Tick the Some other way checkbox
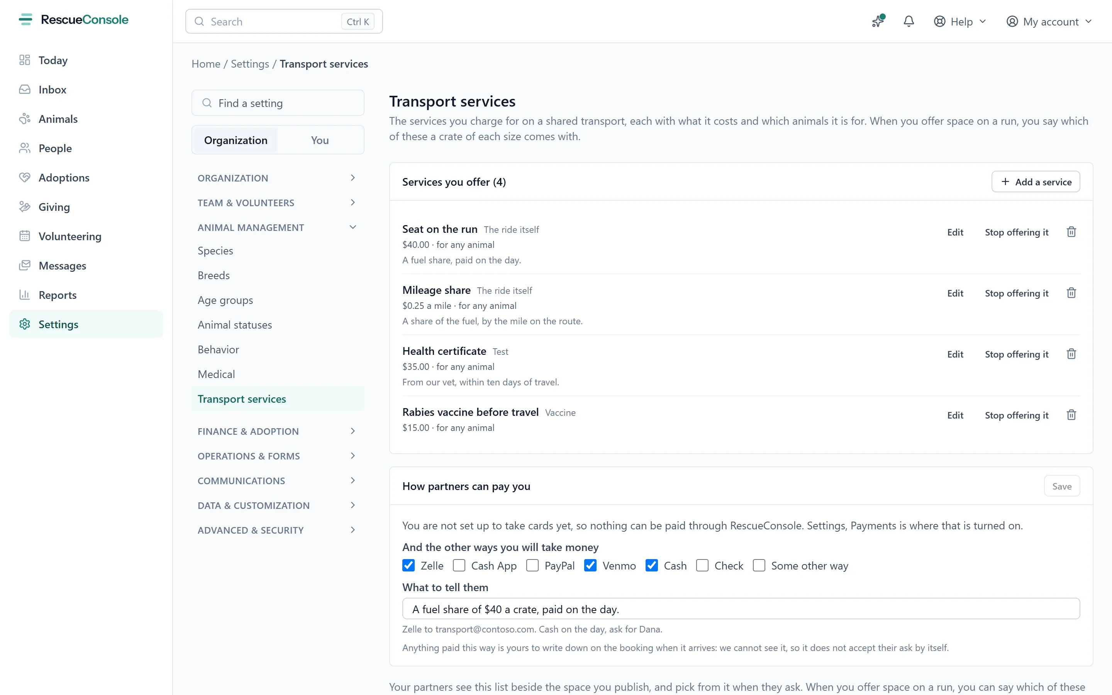1112x695 pixels. 759,565
